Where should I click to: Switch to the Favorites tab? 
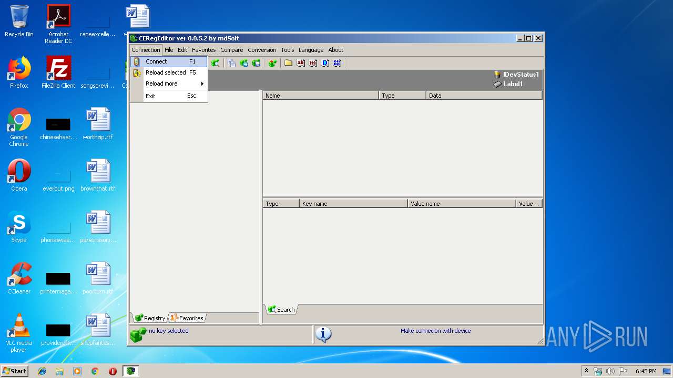point(187,318)
